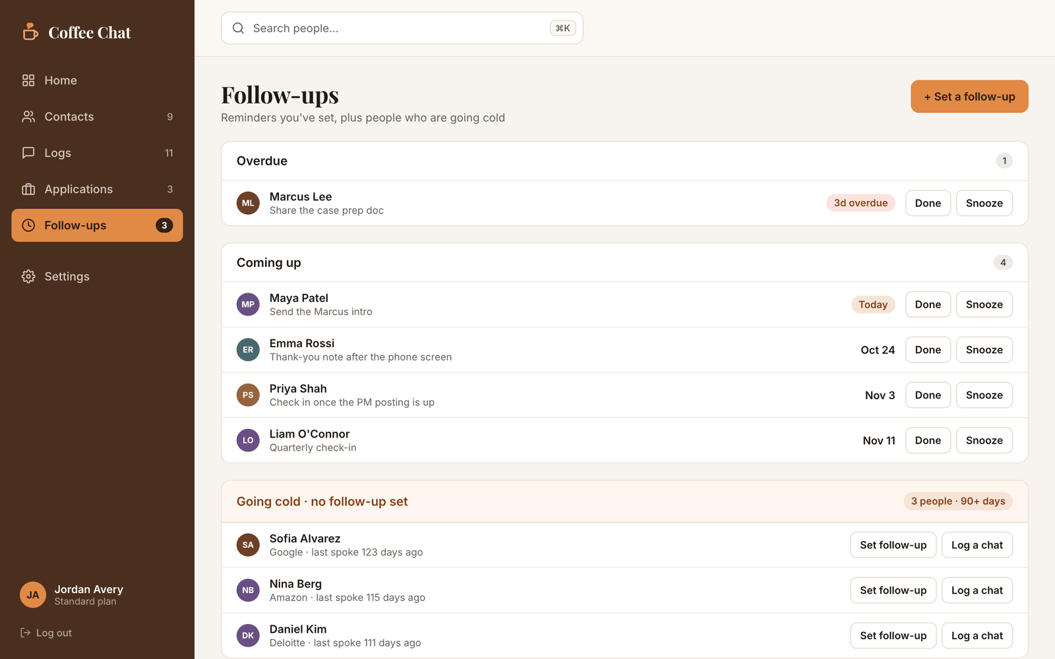Open the Applications section
Image resolution: width=1055 pixels, height=659 pixels.
click(97, 189)
